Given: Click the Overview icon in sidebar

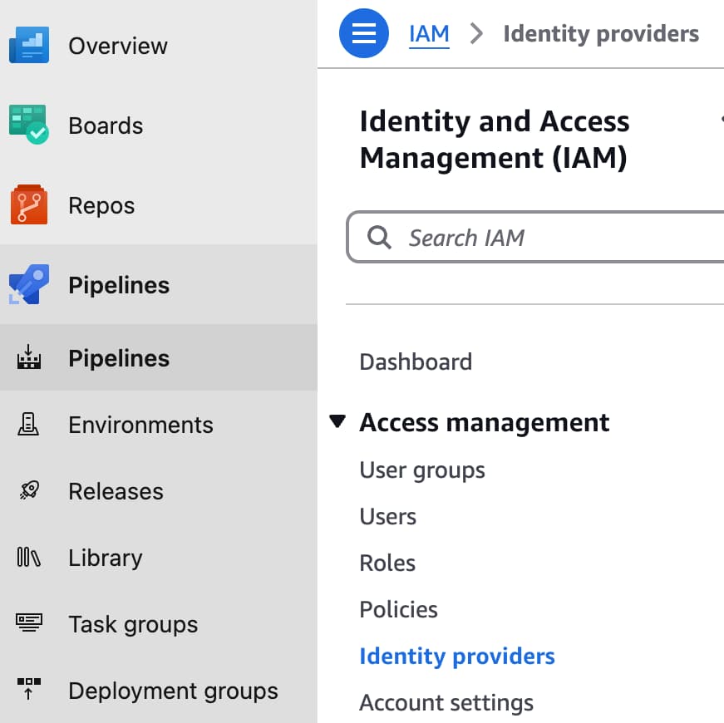Looking at the screenshot, I should 29,45.
